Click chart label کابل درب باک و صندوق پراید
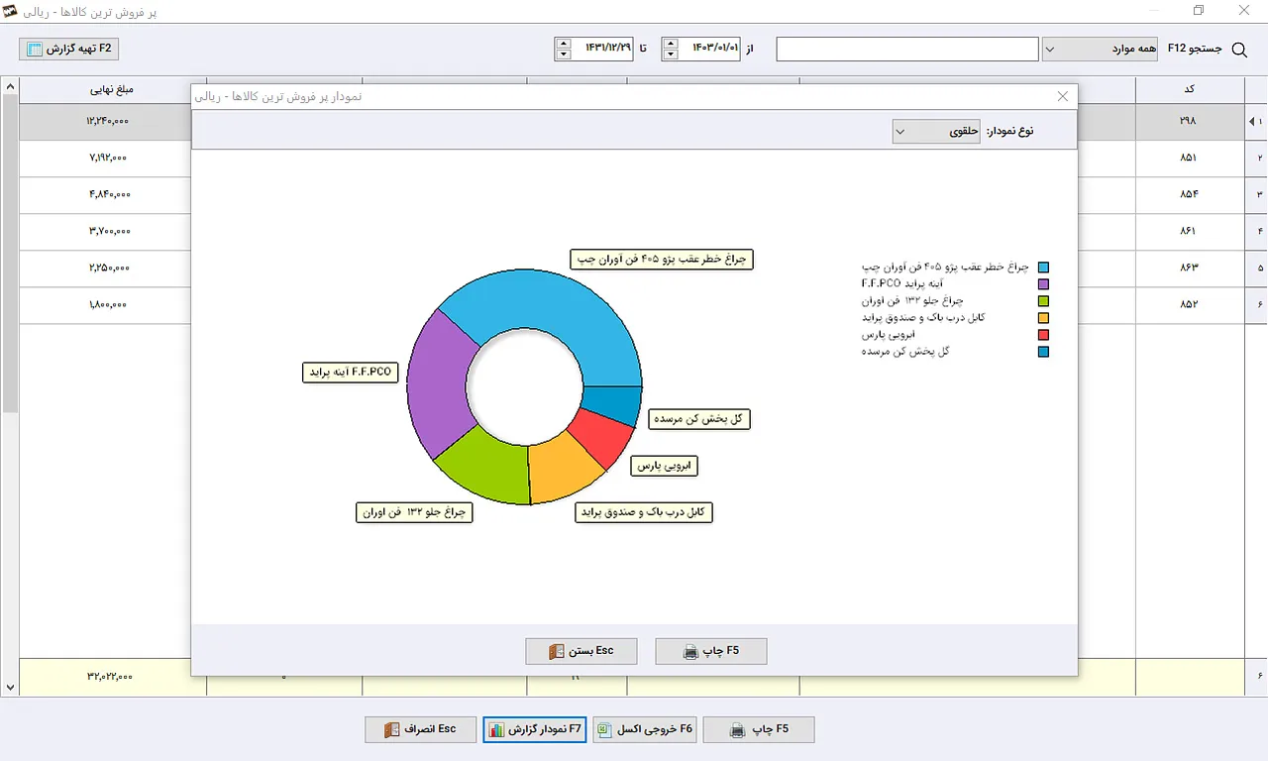The image size is (1268, 761). [x=644, y=512]
